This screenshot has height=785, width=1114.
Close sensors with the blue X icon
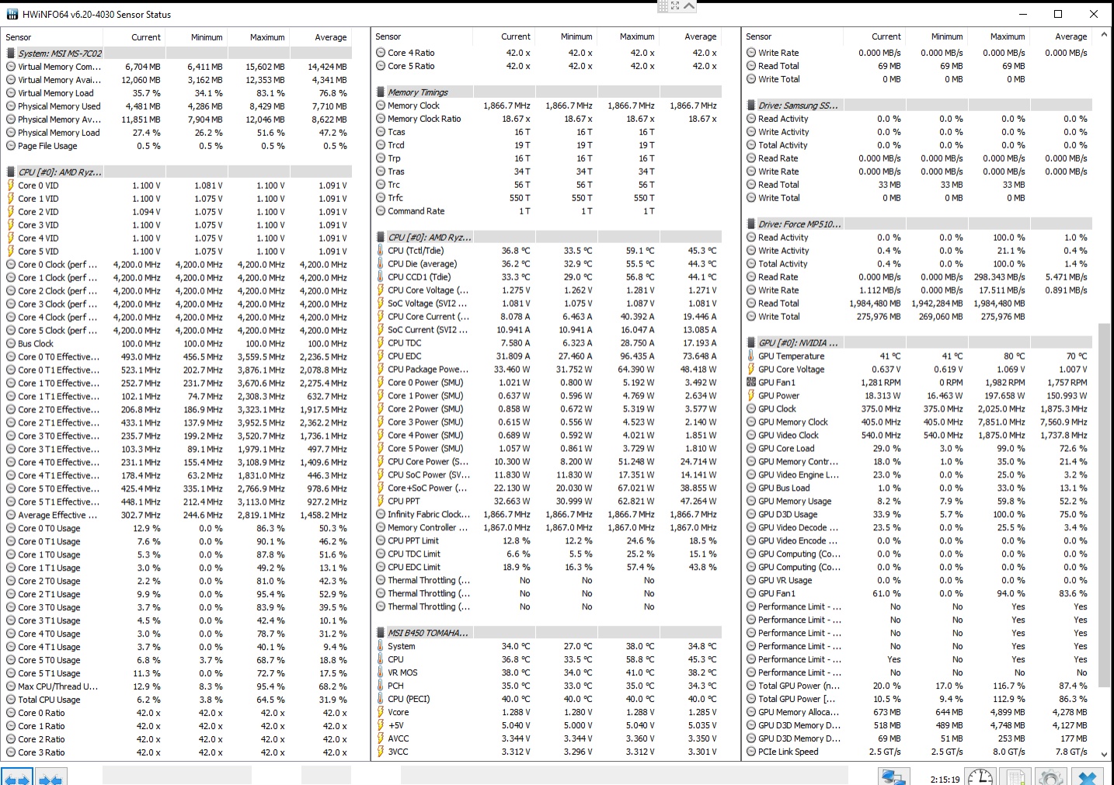(x=1088, y=776)
